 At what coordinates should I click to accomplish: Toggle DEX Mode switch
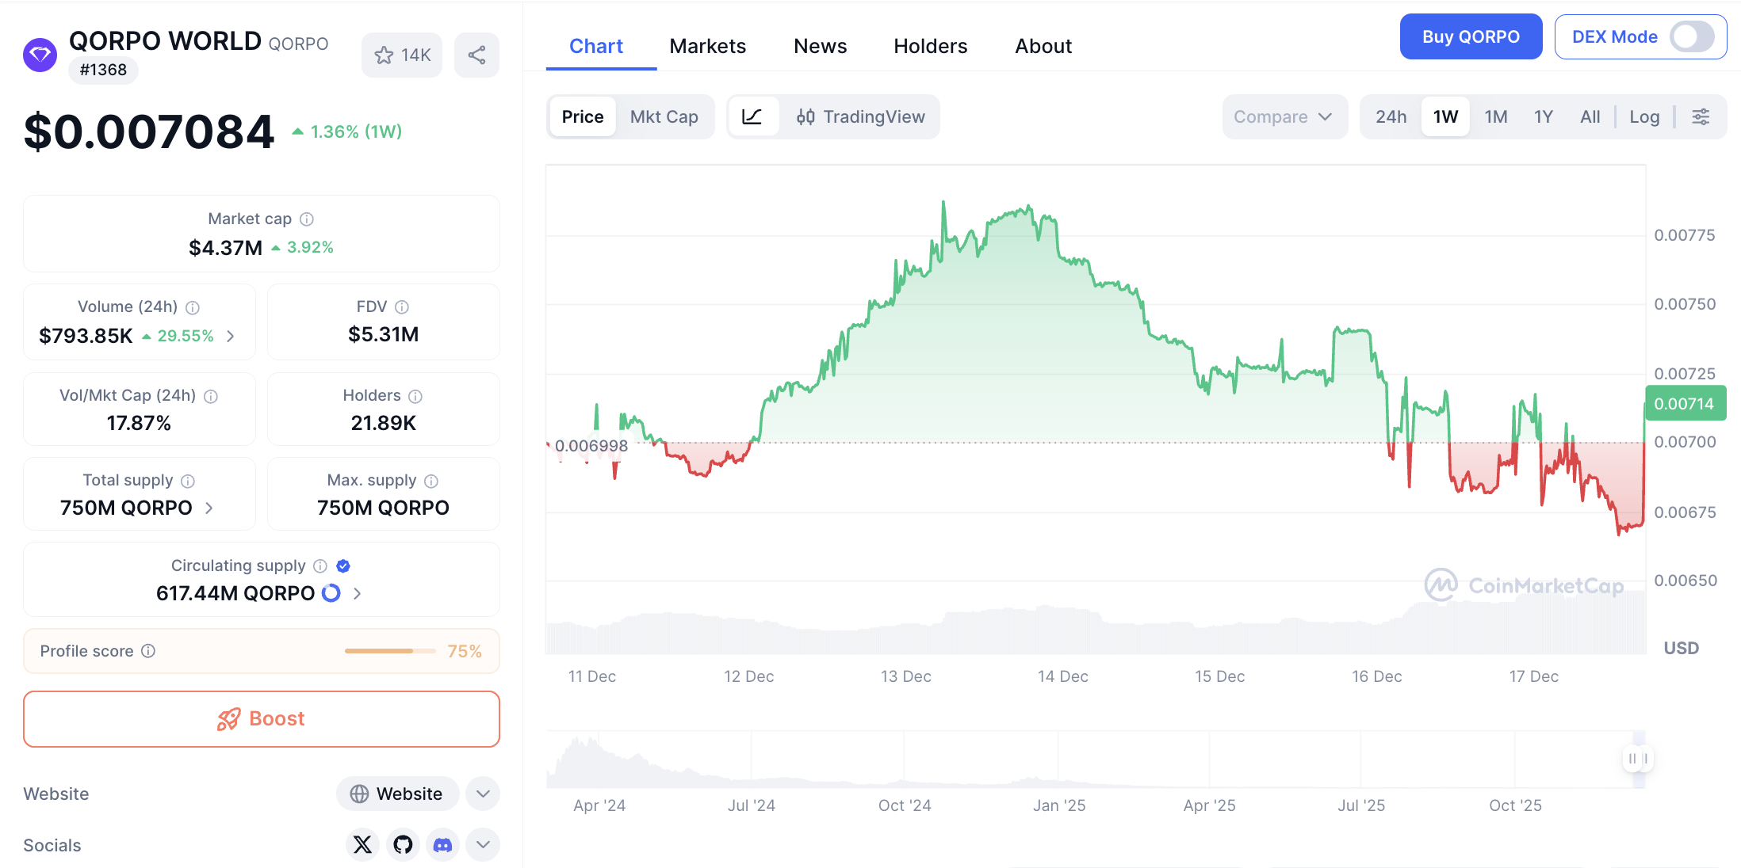pyautogui.click(x=1691, y=36)
